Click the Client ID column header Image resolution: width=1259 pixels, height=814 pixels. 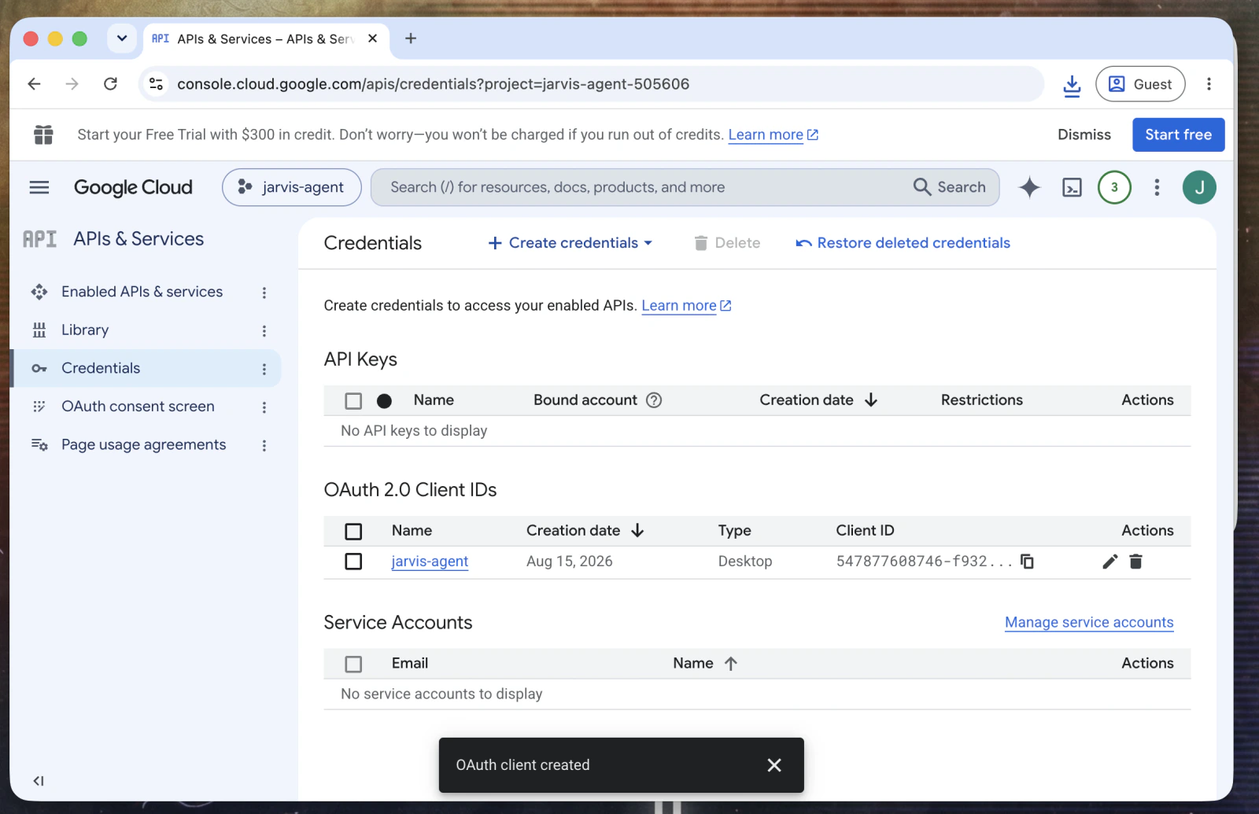click(x=865, y=531)
